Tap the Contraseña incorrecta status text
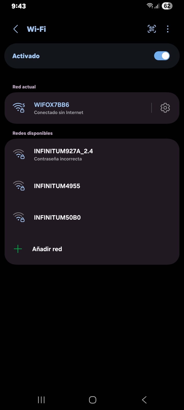The height and width of the screenshot is (410, 184). 58,159
